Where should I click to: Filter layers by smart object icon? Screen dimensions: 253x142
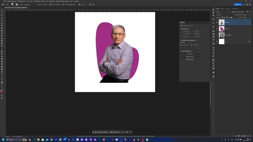pyautogui.click(x=242, y=12)
